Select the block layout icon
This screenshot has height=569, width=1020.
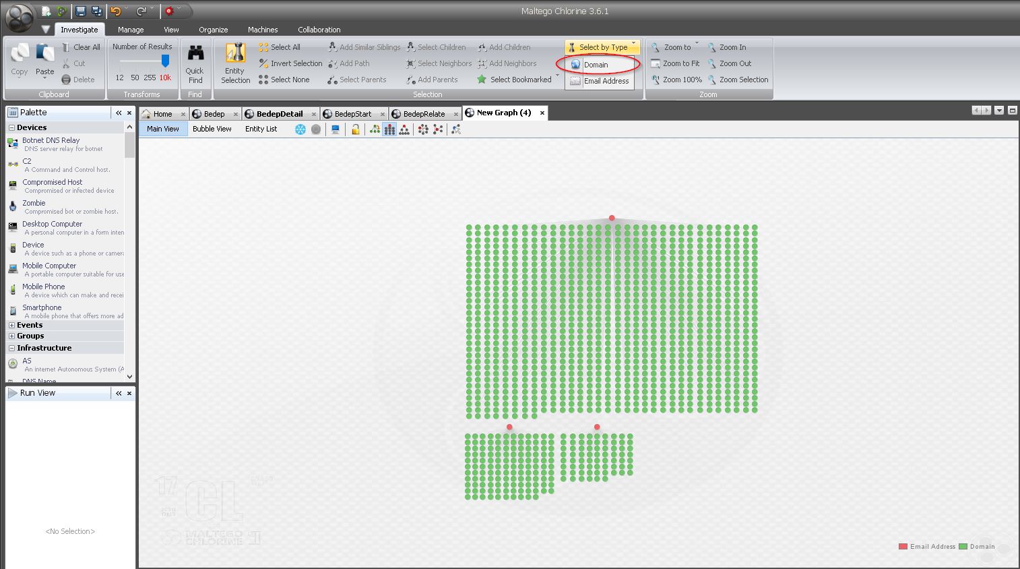pos(389,129)
